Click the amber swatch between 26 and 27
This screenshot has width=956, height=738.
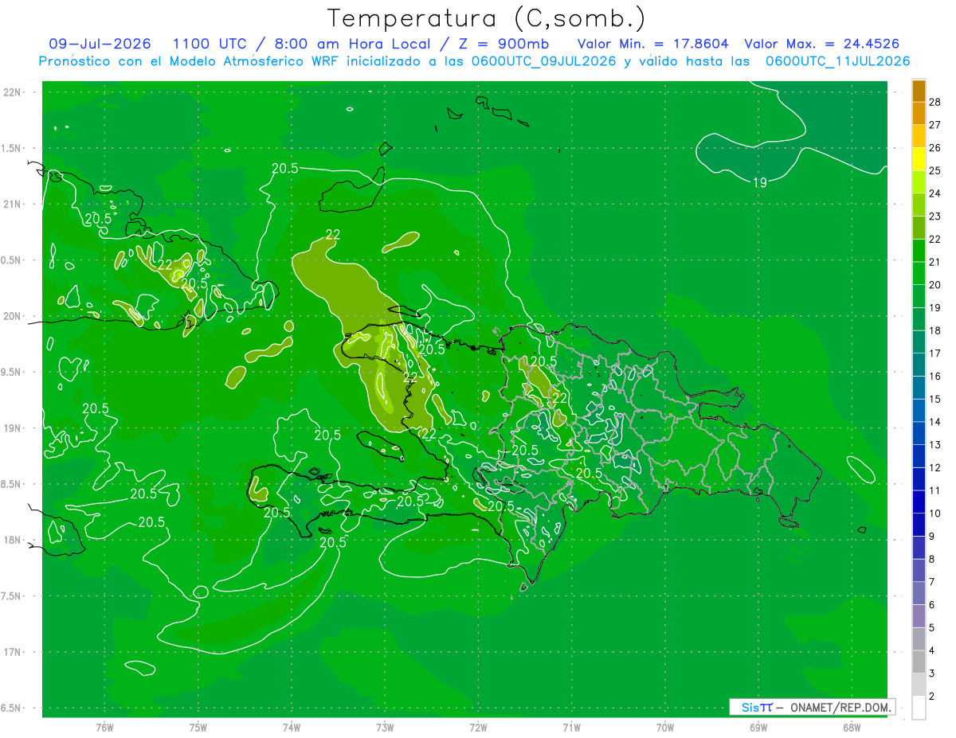click(x=919, y=136)
